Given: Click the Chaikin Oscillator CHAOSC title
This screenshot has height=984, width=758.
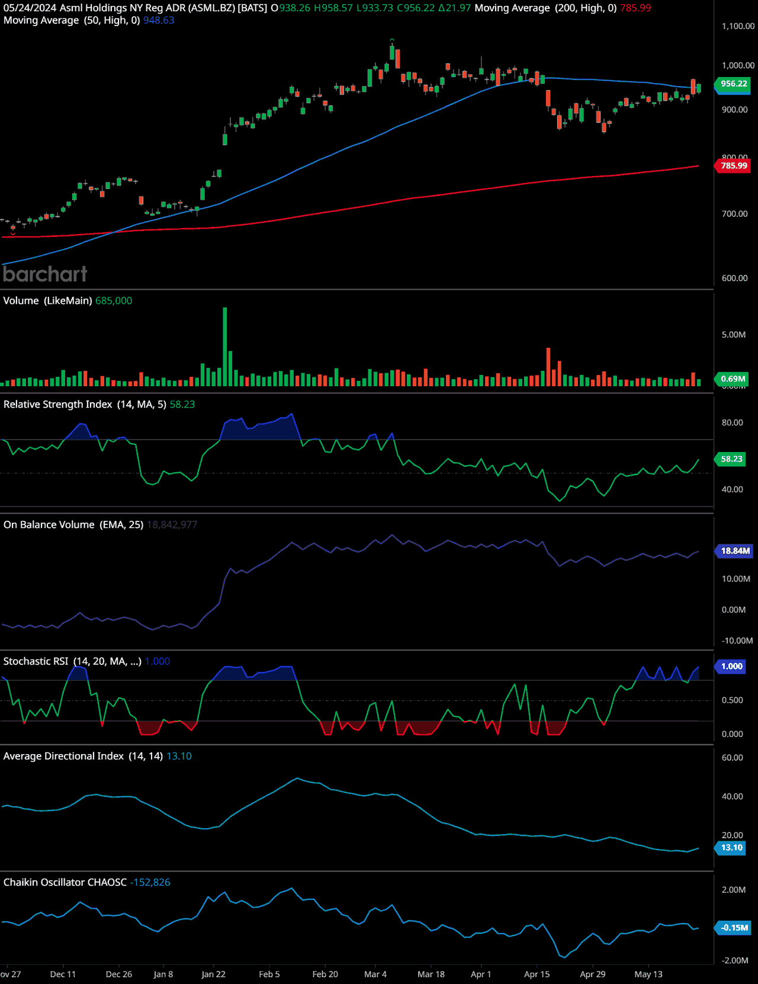Looking at the screenshot, I should tap(65, 883).
